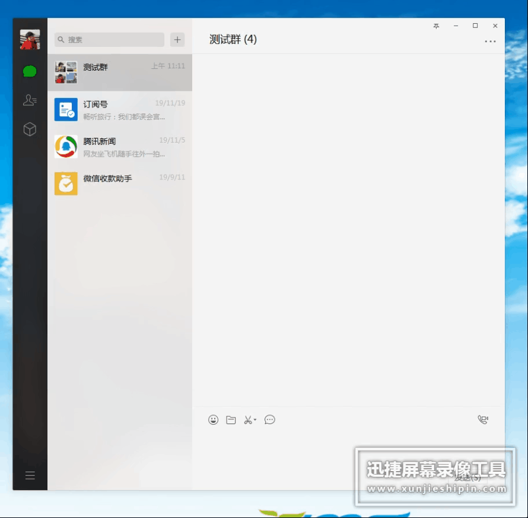The image size is (528, 518).
Task: Click the 19/11/19 date of 订阅号
Action: click(170, 103)
